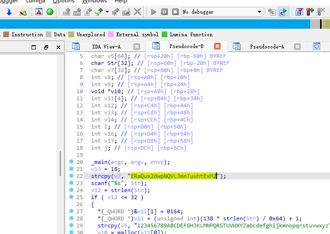330x234 pixels.
Task: Click the brown Instruction legend swatch
Action: 6,34
